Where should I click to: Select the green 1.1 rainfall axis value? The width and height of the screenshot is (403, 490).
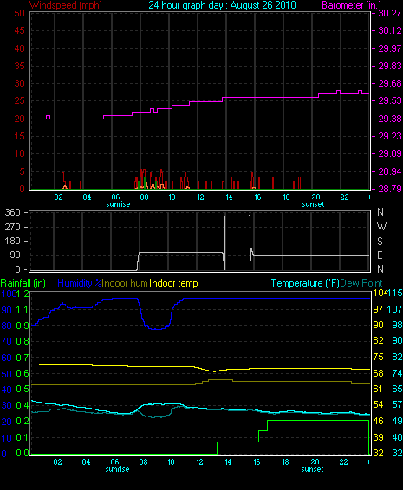(23, 309)
